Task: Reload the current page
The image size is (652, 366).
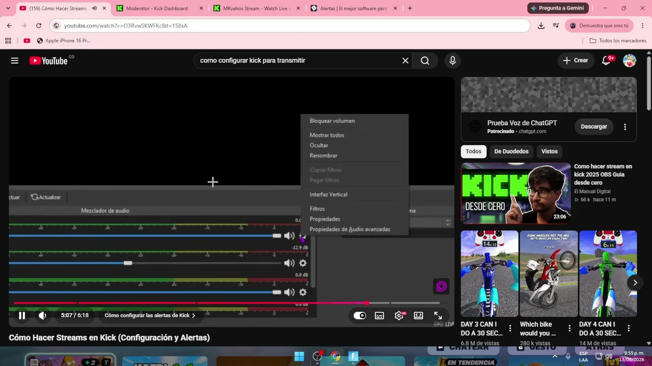Action: click(39, 25)
